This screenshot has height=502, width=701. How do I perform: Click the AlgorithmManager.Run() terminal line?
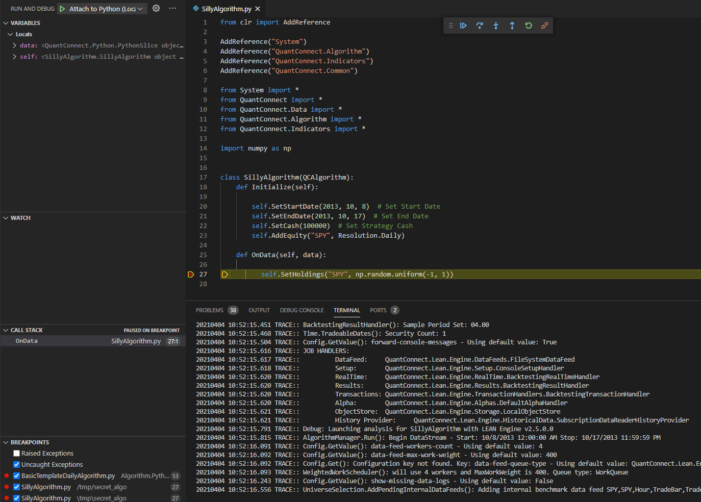coord(428,438)
